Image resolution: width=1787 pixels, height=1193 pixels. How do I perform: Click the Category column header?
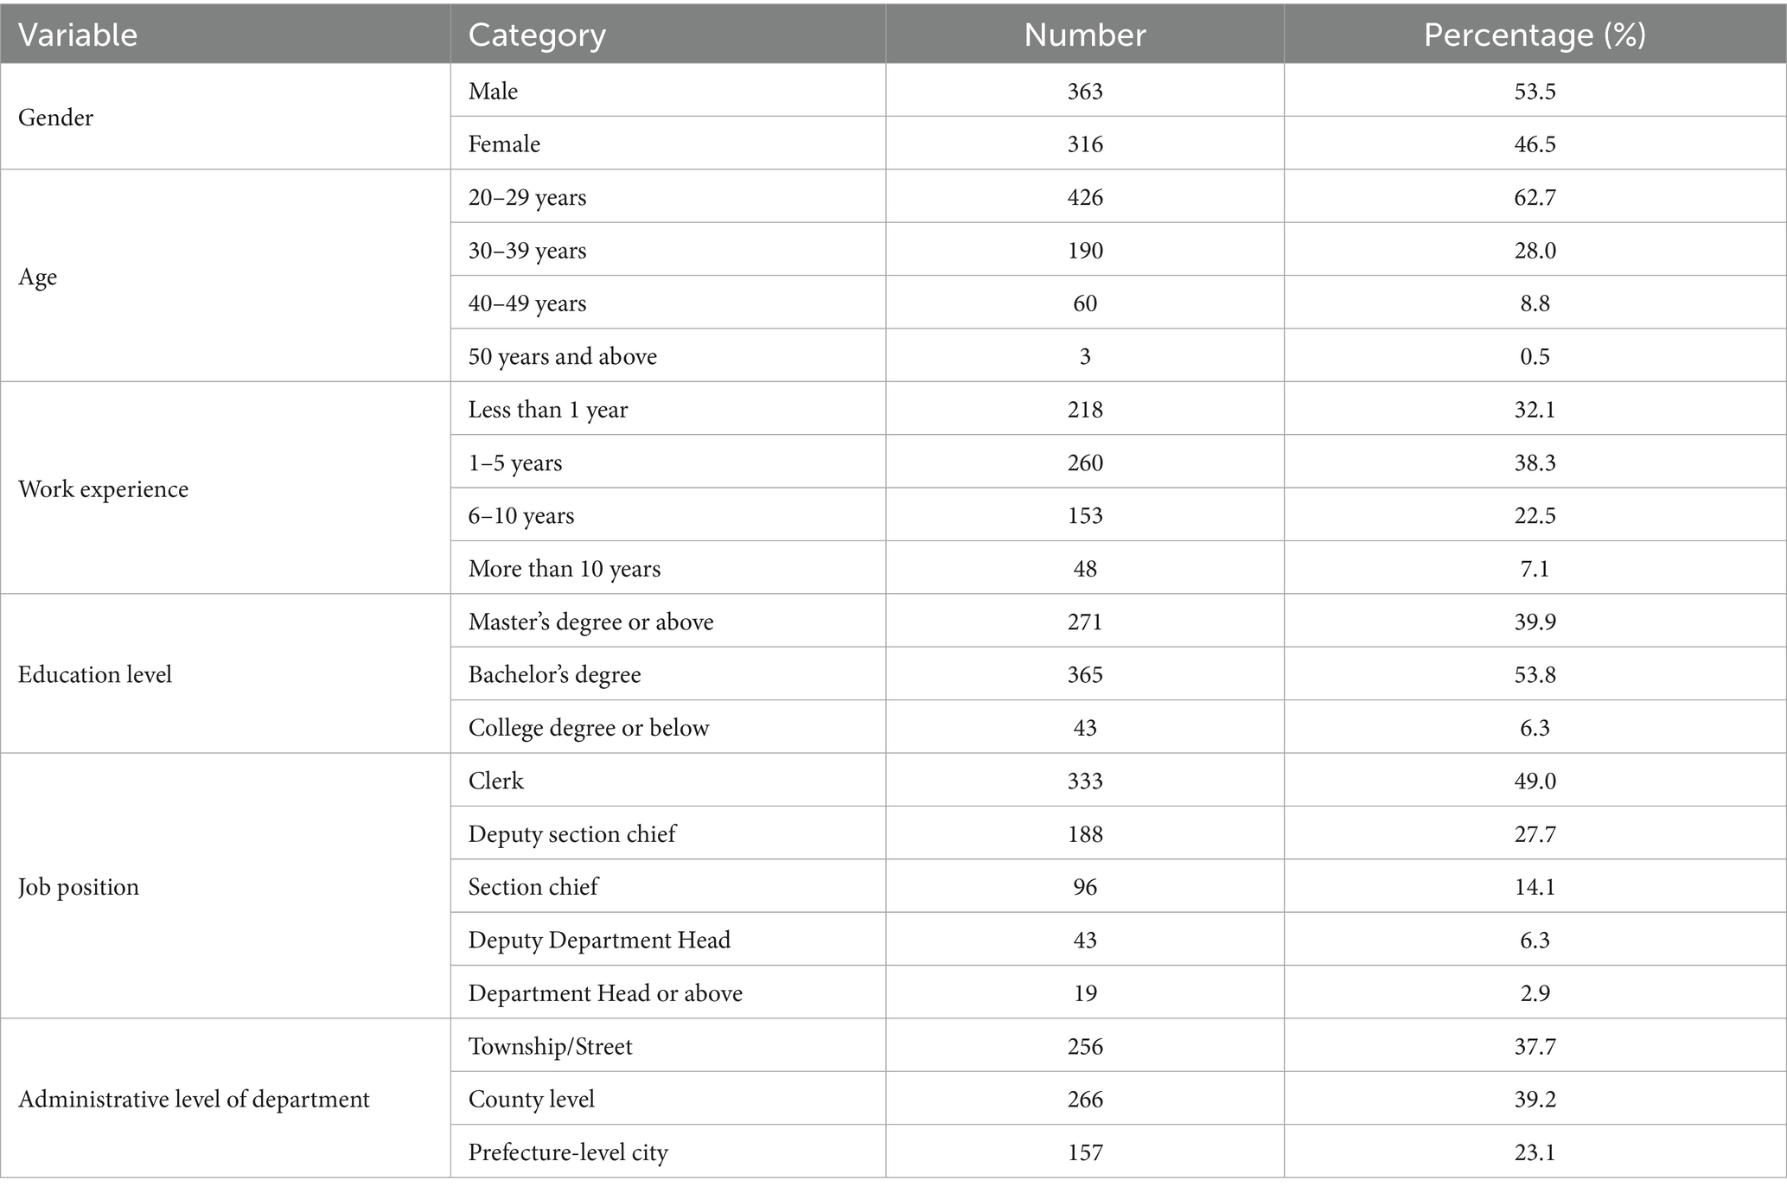(536, 35)
